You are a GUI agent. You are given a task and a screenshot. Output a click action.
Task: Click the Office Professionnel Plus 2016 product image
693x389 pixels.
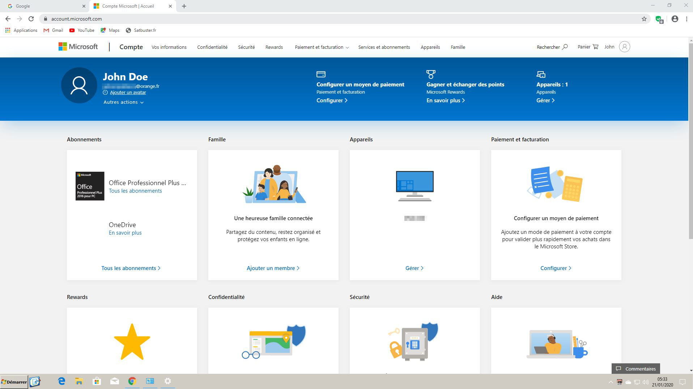[90, 186]
